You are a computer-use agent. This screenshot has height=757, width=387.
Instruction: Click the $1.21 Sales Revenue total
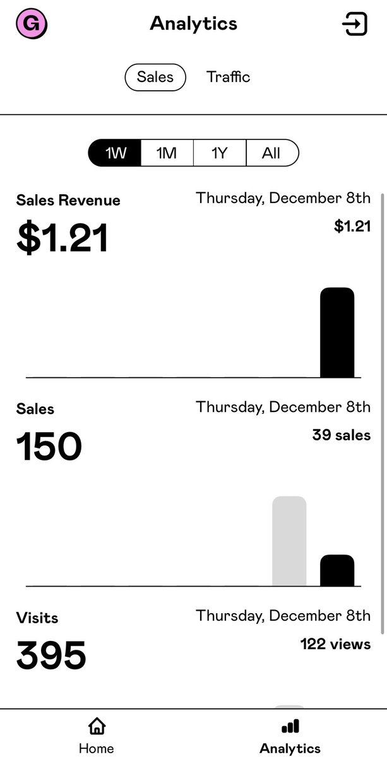63,238
